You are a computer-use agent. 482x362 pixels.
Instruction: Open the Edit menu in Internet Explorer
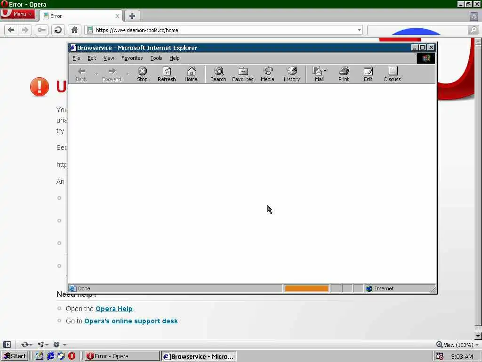tap(92, 58)
